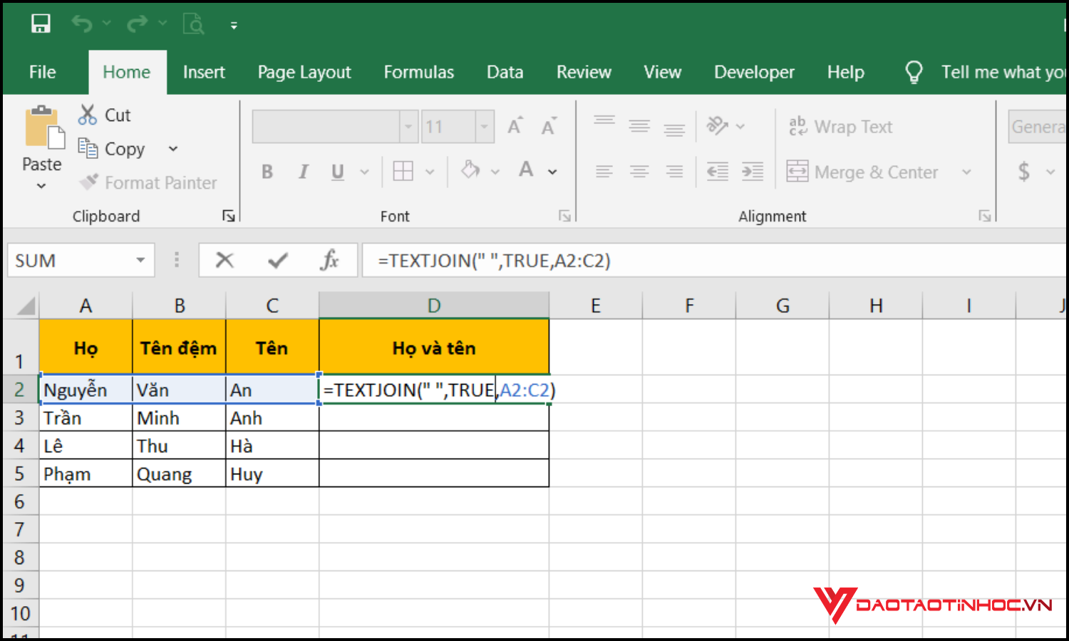Toggle Italic formatting

coord(303,172)
